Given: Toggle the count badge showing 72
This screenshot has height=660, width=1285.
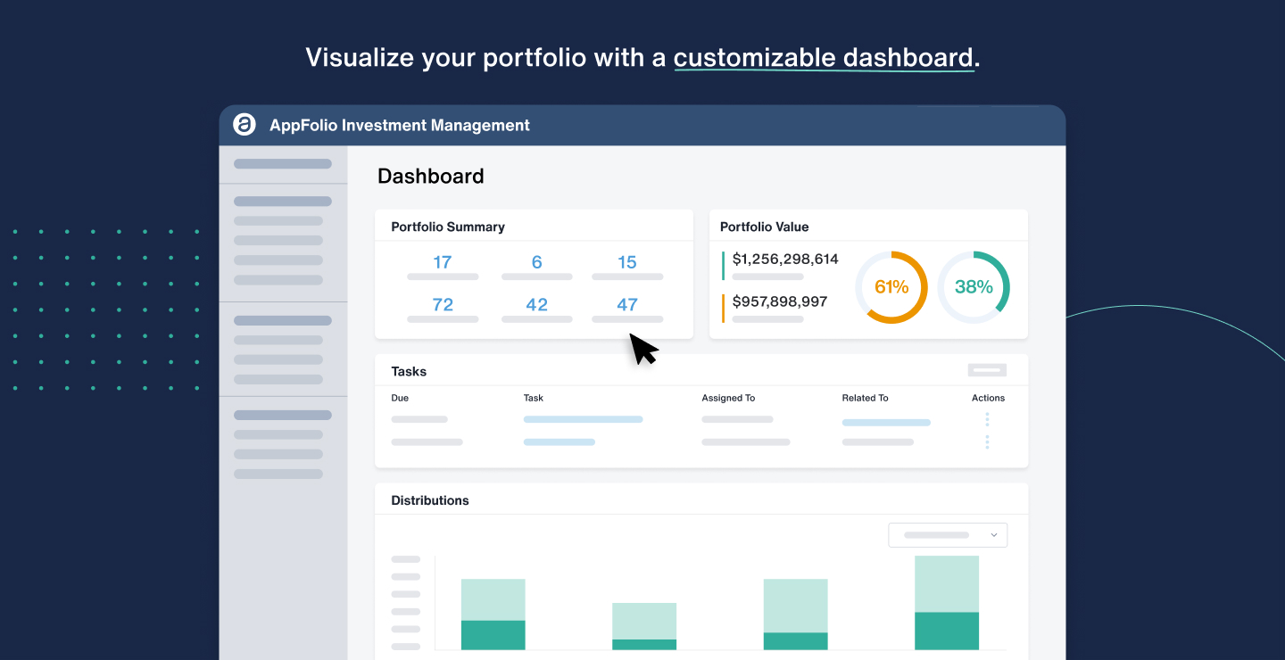Looking at the screenshot, I should pos(444,304).
